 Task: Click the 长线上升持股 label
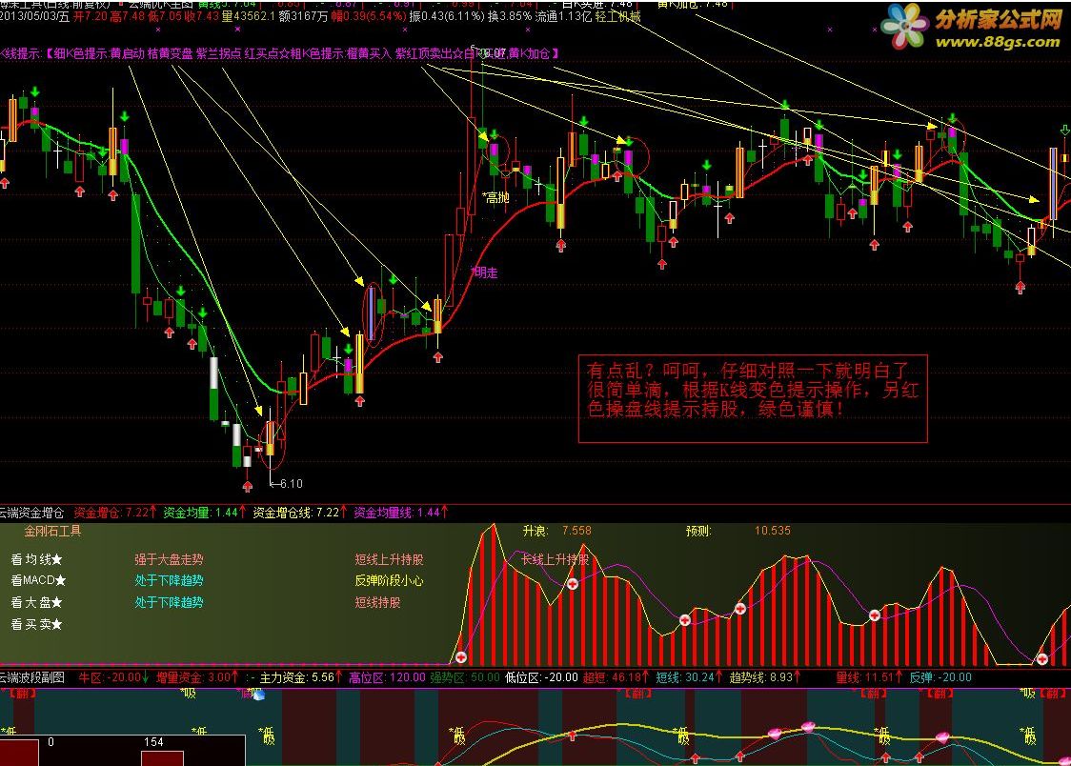(556, 560)
